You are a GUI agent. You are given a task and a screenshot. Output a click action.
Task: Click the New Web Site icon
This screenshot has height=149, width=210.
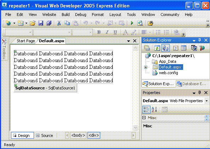8,23
